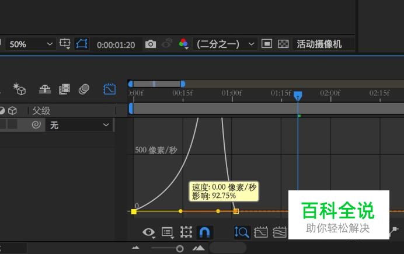Click the yellow bezier handle near 00:15f
404x254 pixels.
180,211
